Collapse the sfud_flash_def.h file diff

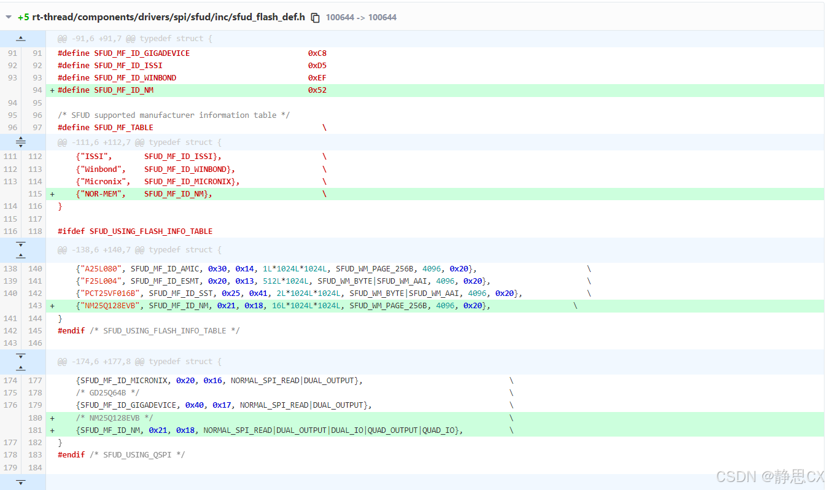(x=9, y=17)
